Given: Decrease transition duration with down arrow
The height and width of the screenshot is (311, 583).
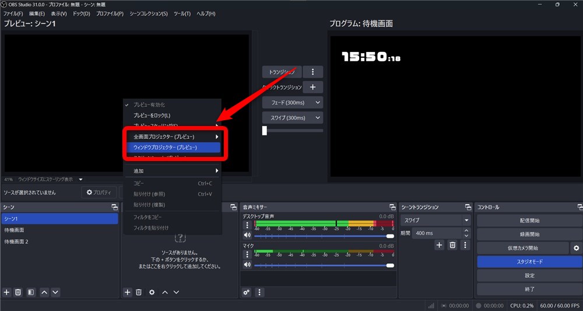Looking at the screenshot, I should 466,236.
